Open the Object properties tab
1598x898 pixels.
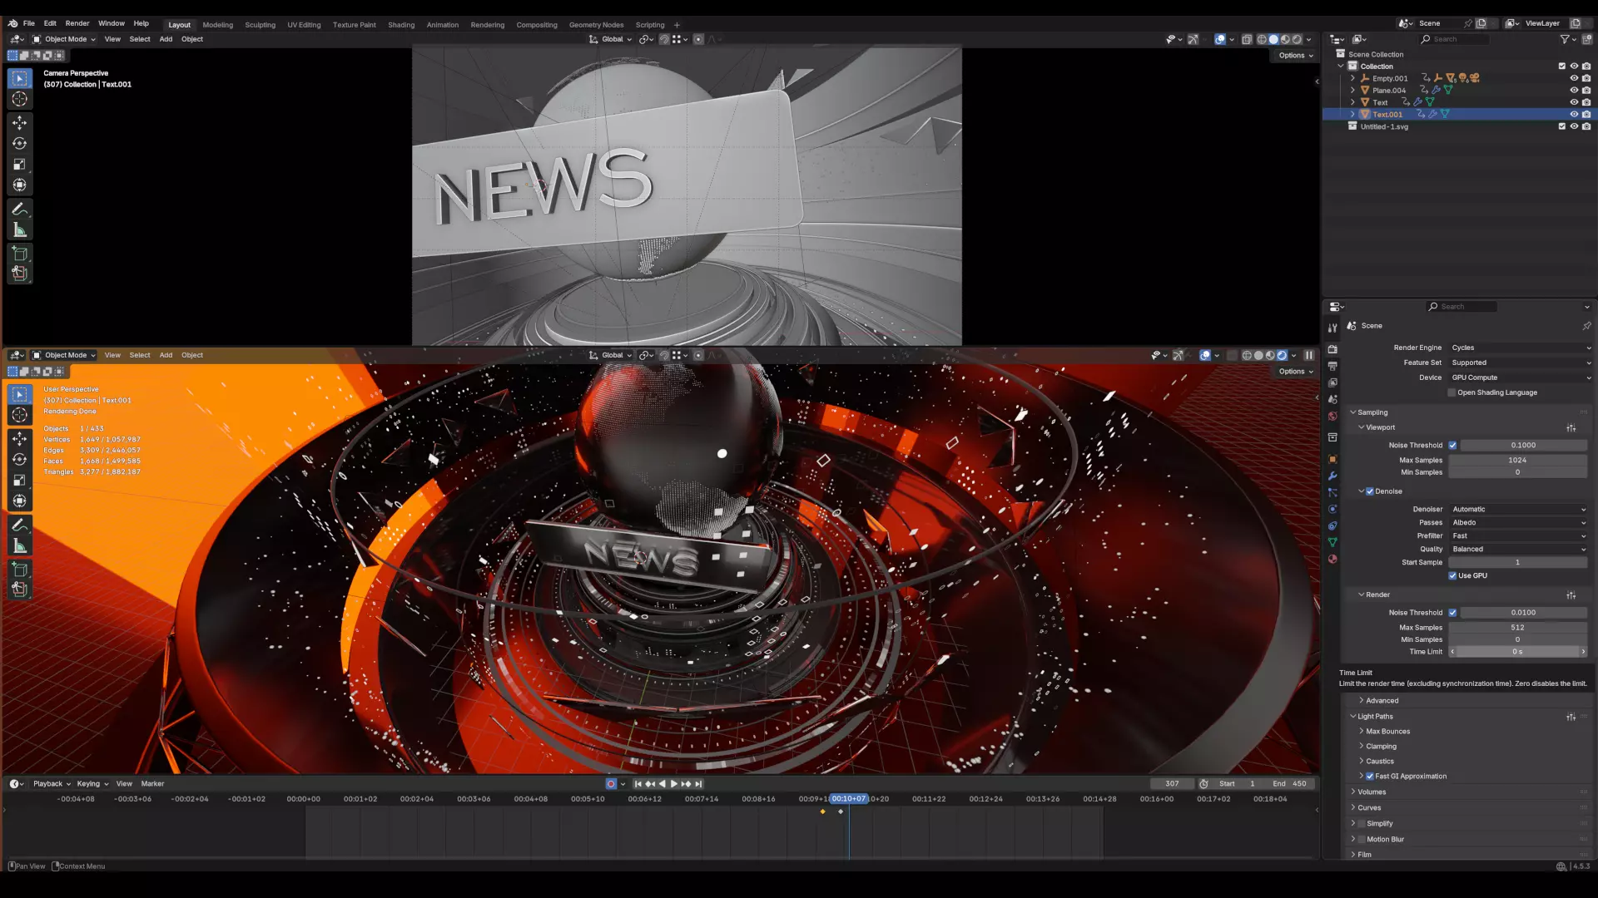tap(1332, 459)
